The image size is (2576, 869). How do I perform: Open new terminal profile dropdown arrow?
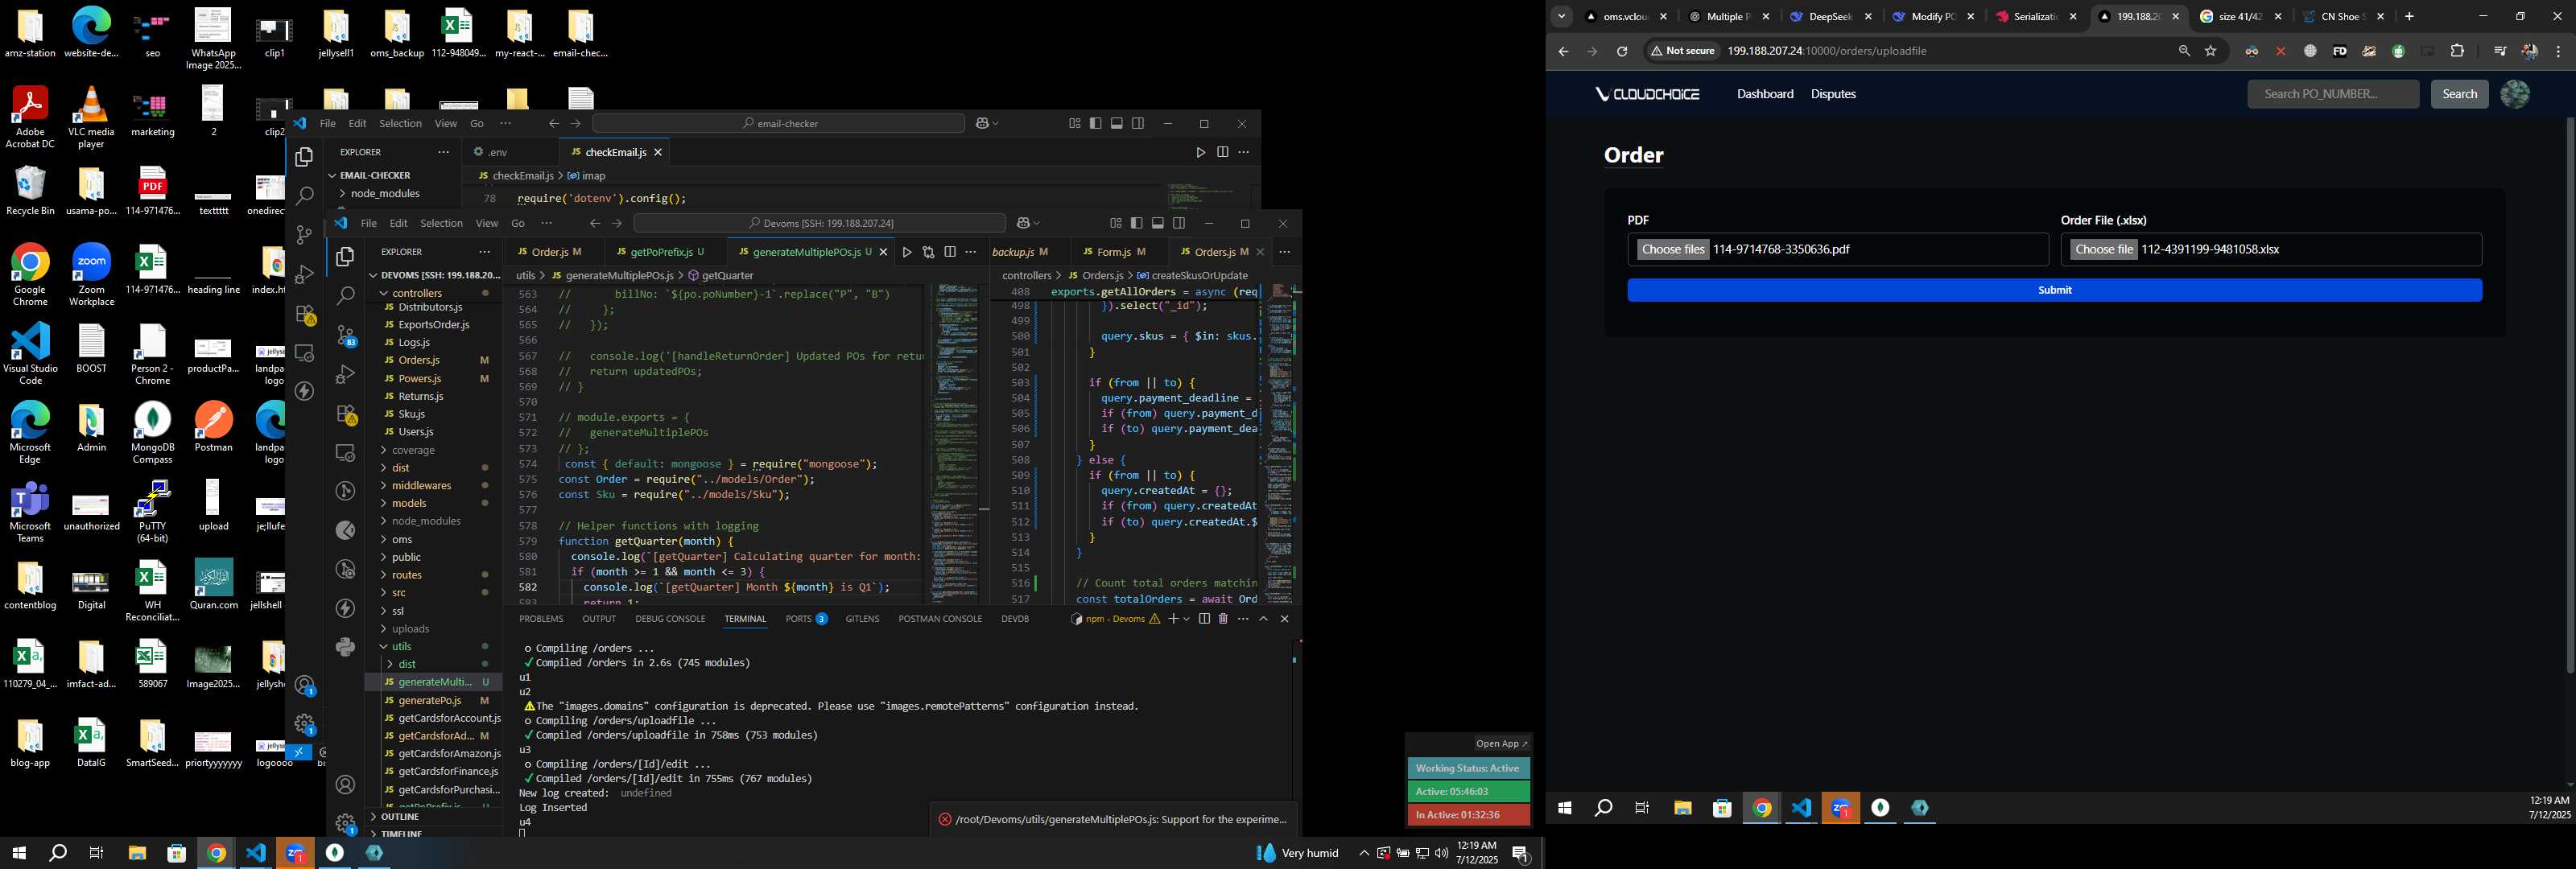1187,619
